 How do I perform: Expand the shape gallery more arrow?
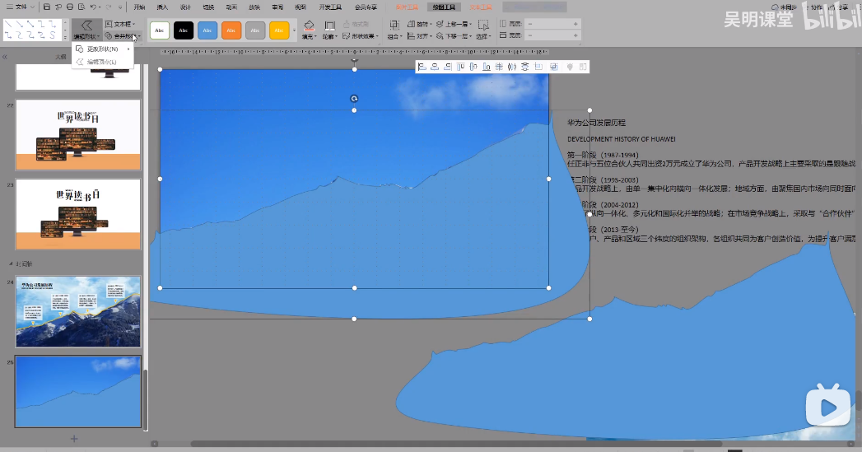(x=65, y=35)
